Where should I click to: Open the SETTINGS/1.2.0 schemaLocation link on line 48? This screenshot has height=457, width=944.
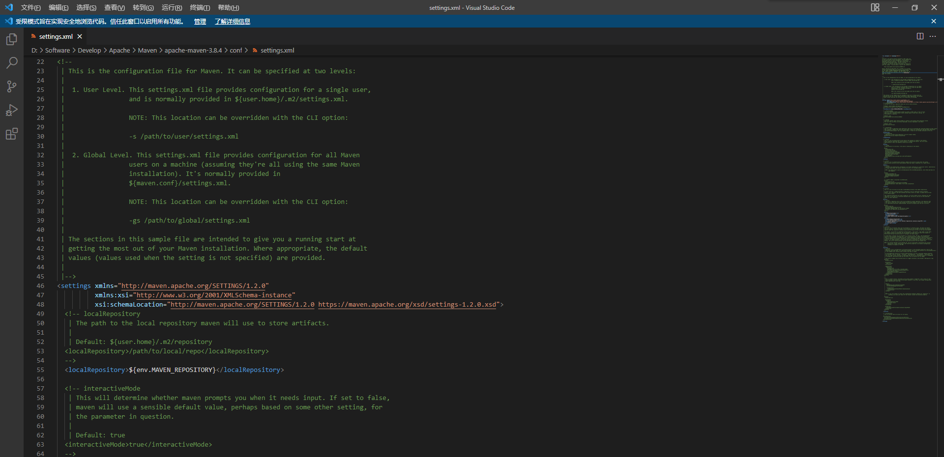tap(242, 305)
